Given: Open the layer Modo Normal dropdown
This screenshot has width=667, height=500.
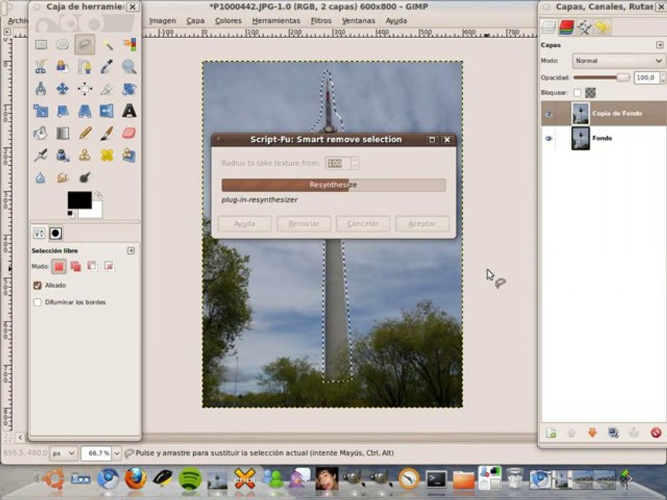Looking at the screenshot, I should pyautogui.click(x=618, y=61).
